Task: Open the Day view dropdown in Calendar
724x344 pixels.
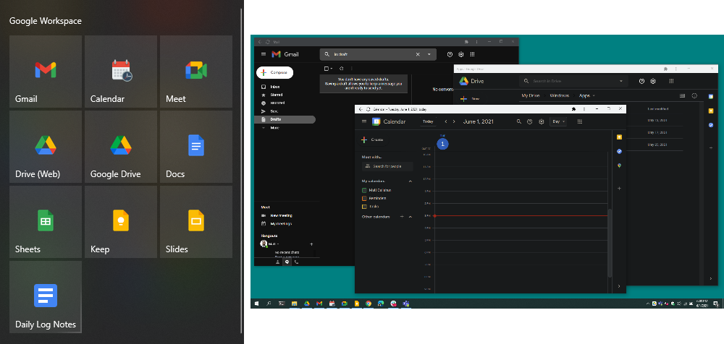Action: pyautogui.click(x=558, y=122)
